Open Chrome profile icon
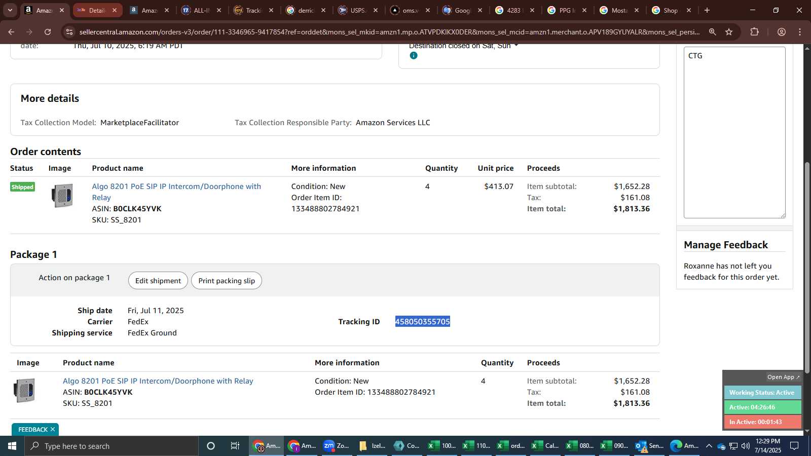 (781, 32)
